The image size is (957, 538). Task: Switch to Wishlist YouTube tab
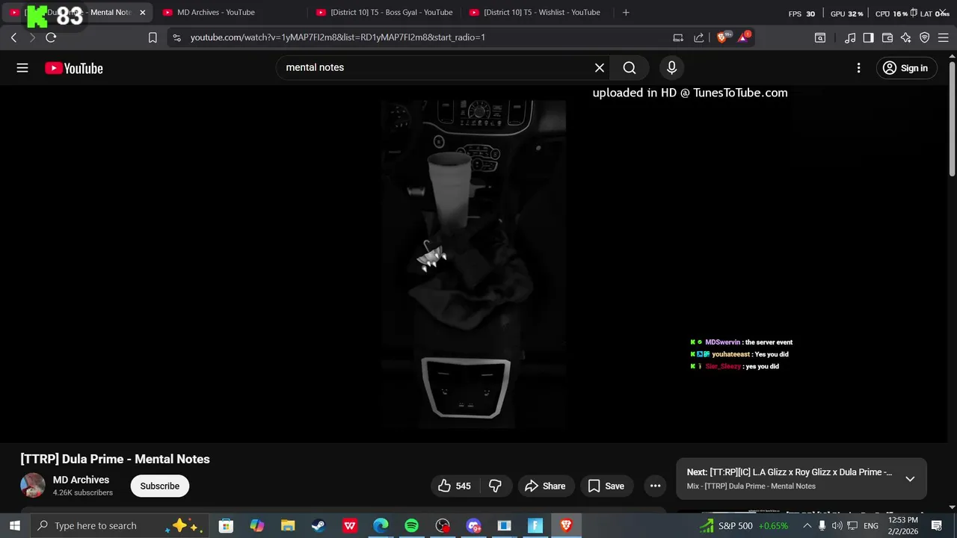coord(535,13)
